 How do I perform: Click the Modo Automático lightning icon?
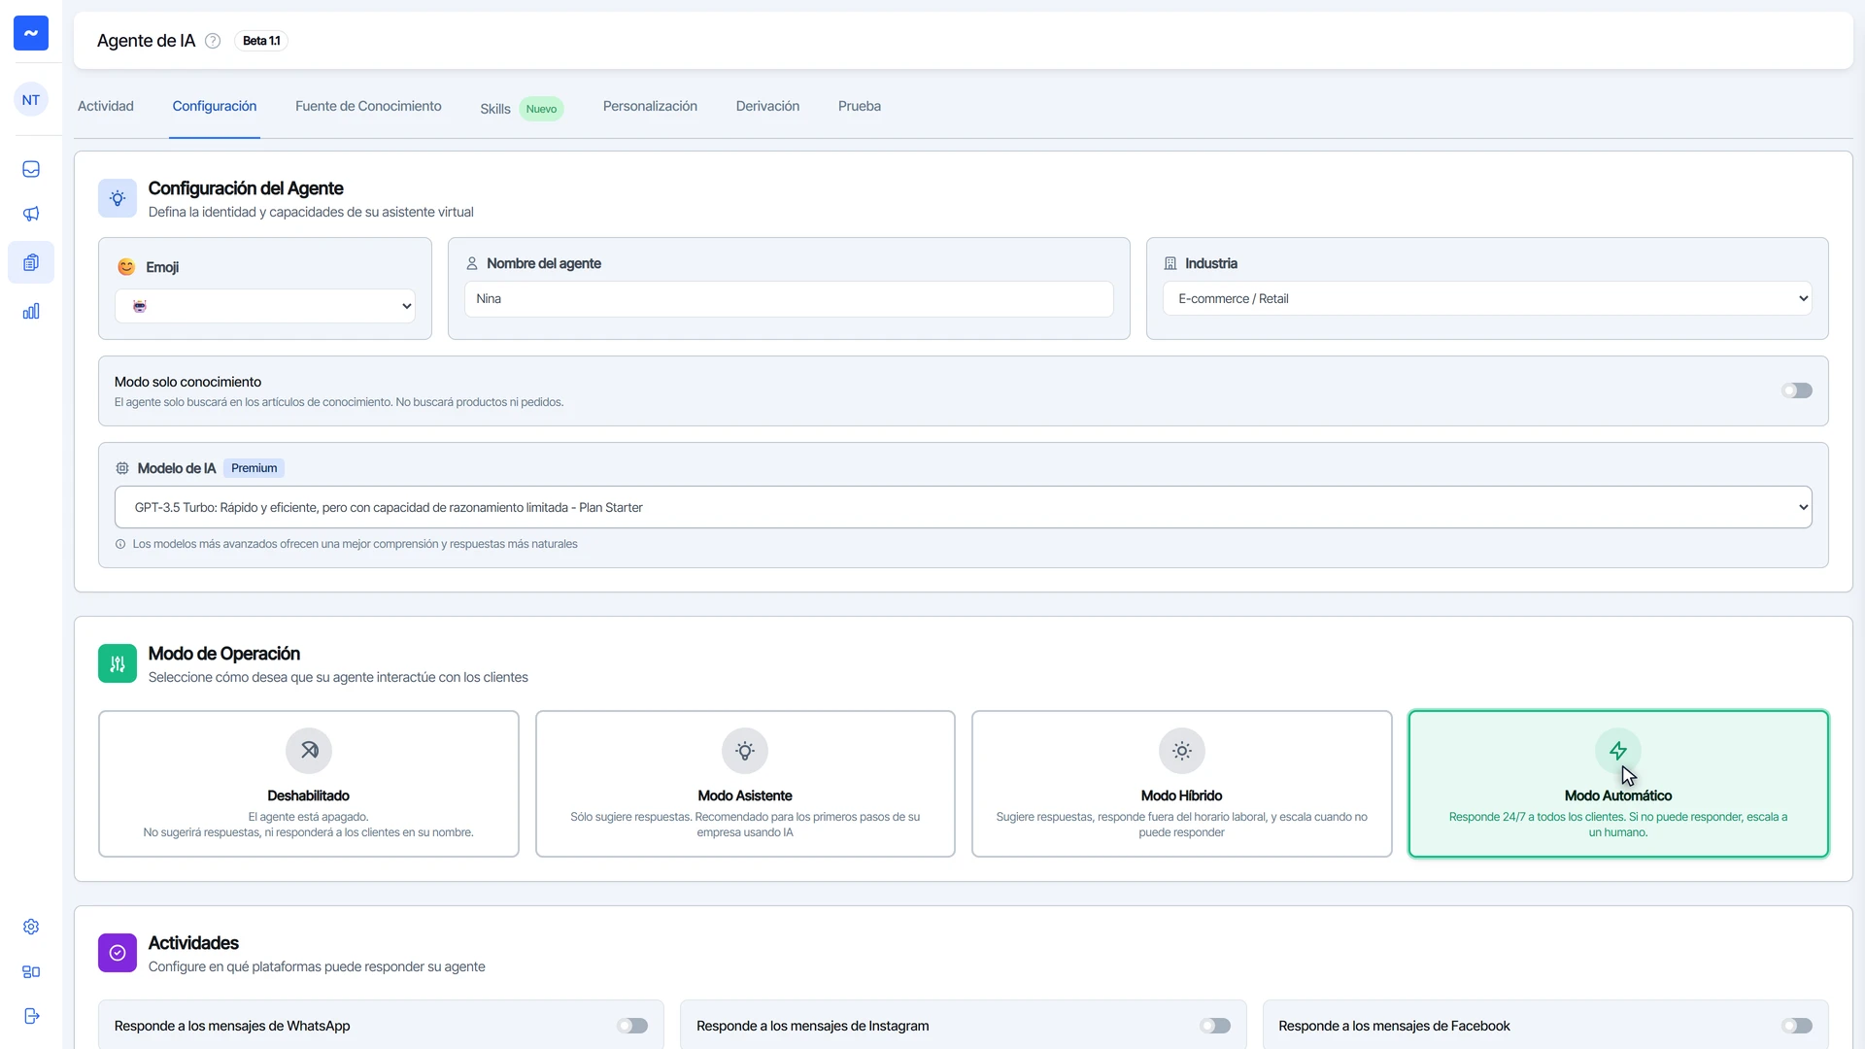point(1618,751)
